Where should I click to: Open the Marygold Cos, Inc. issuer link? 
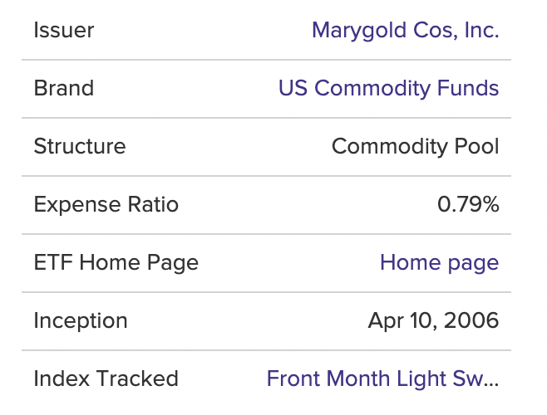coord(406,31)
